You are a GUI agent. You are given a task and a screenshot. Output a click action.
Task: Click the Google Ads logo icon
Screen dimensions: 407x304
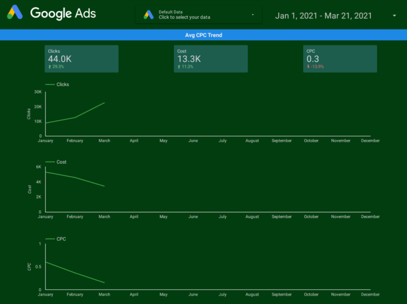click(15, 12)
